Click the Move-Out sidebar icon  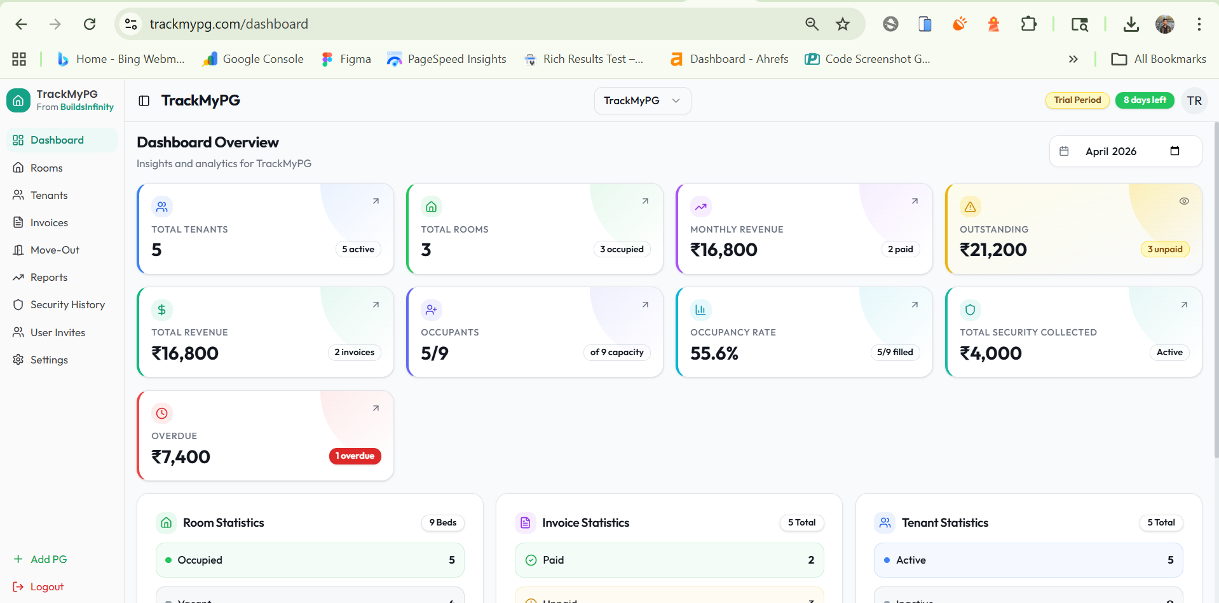coord(18,250)
